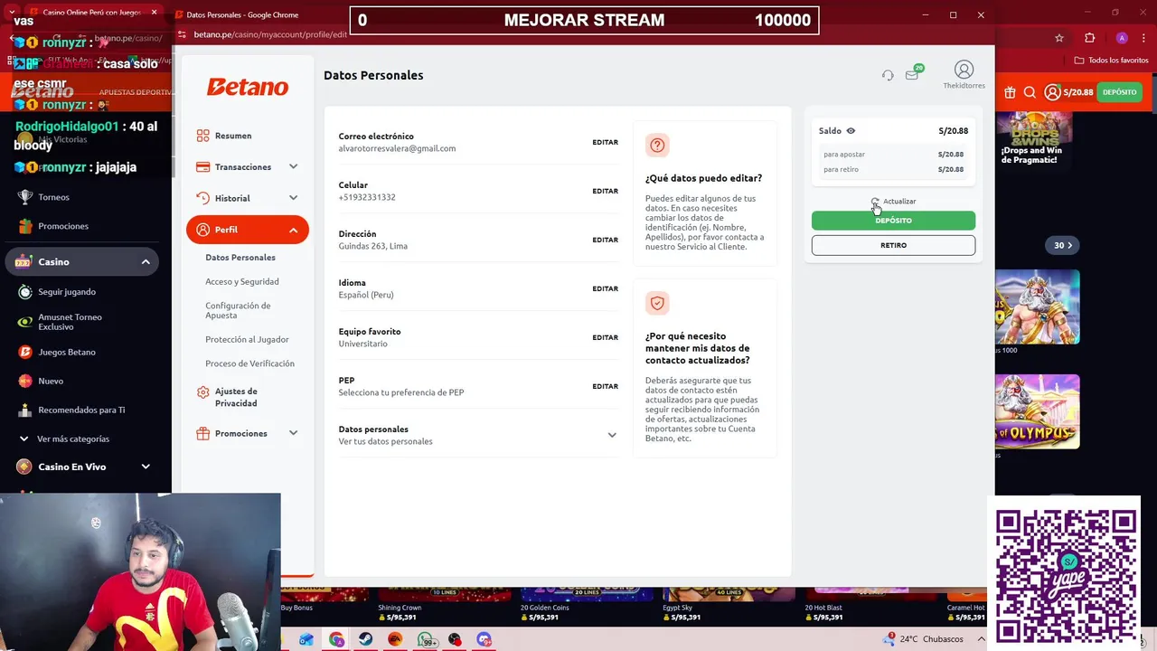Click Todos los favoritos bookmarks folder
Screen dimensions: 1157x651
pos(1112,61)
